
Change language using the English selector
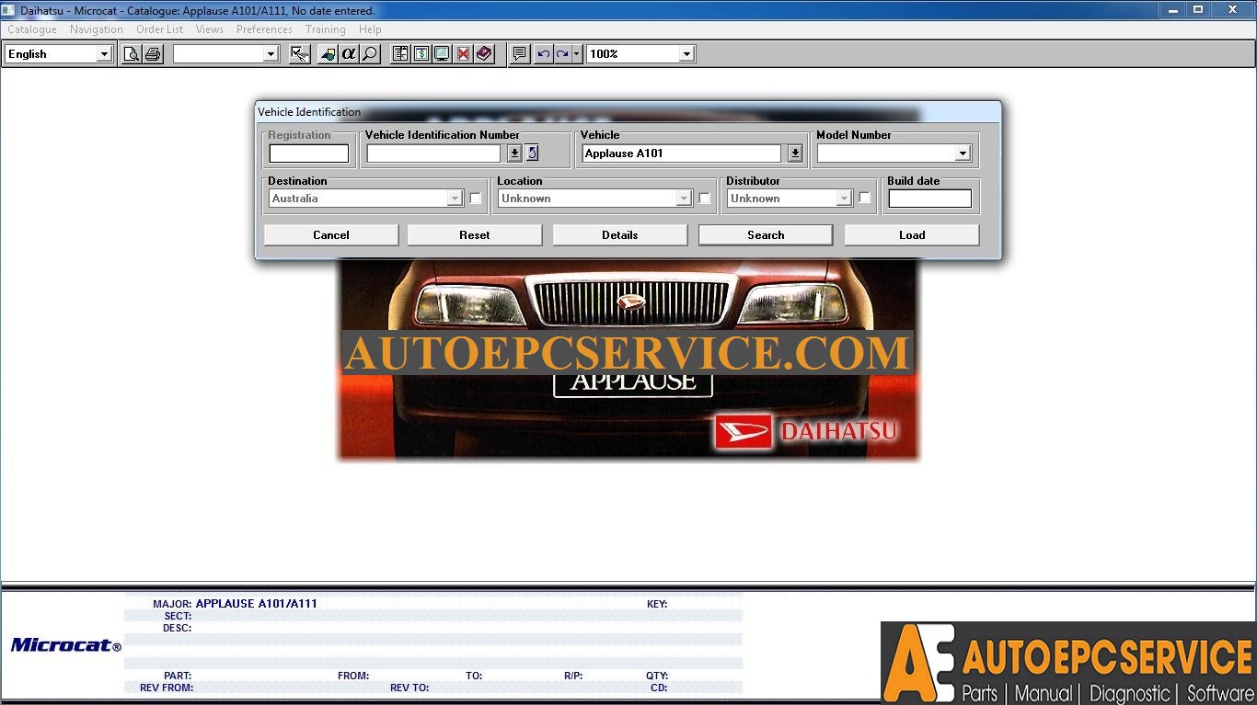point(104,53)
